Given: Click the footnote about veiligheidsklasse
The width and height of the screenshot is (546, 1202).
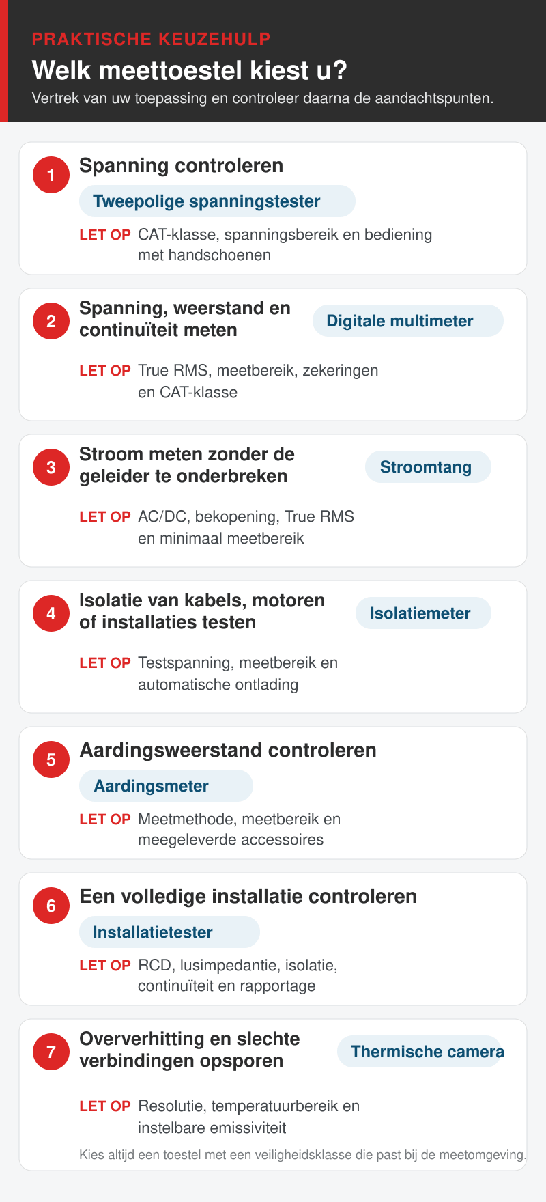Looking at the screenshot, I should click(303, 1155).
